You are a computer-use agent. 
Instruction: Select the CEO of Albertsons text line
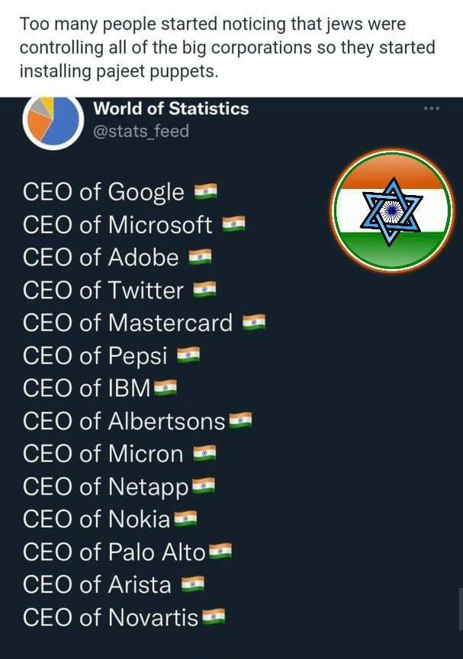click(137, 421)
